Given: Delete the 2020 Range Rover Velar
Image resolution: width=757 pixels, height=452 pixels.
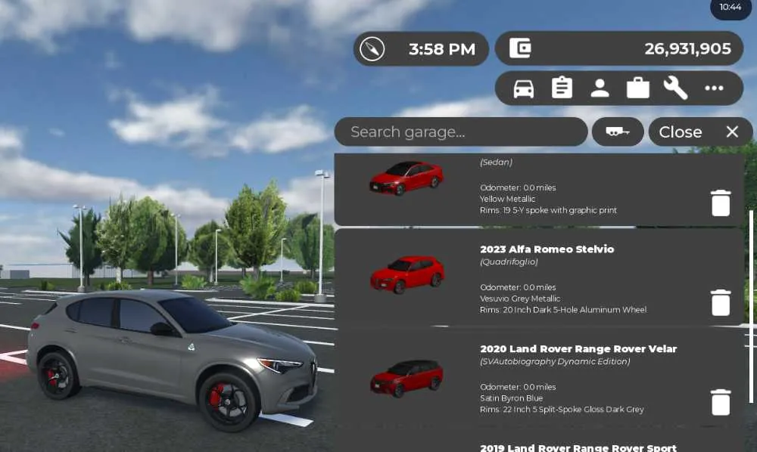Looking at the screenshot, I should (721, 402).
